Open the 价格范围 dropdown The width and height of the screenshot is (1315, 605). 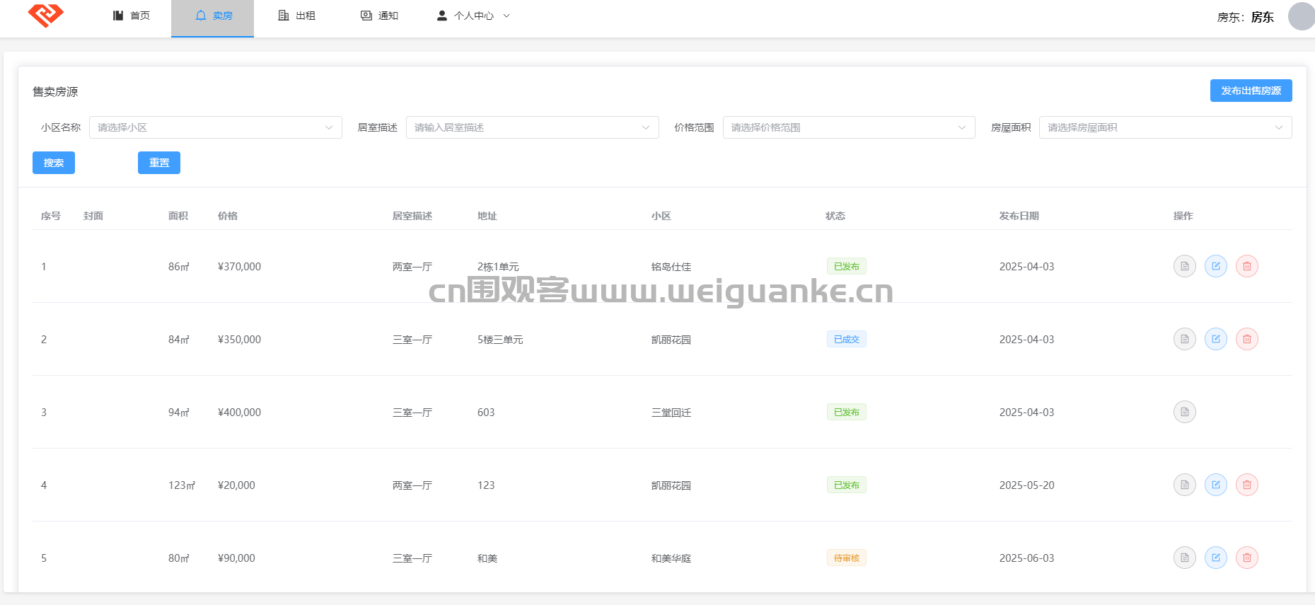(849, 127)
